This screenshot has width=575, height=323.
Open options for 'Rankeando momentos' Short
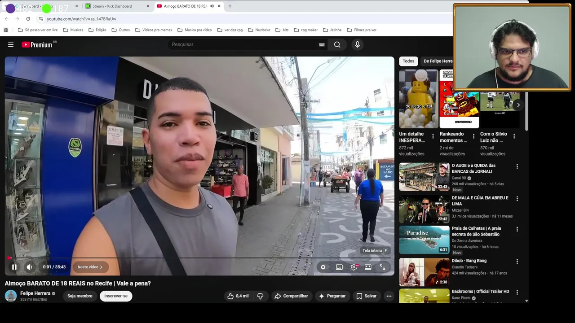click(x=473, y=136)
